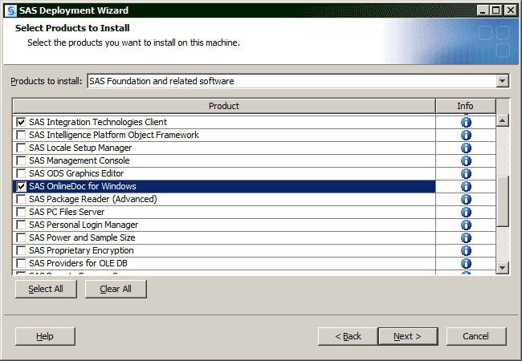Select the SAS PC Files Server row text
The height and width of the screenshot is (361, 522).
click(67, 212)
